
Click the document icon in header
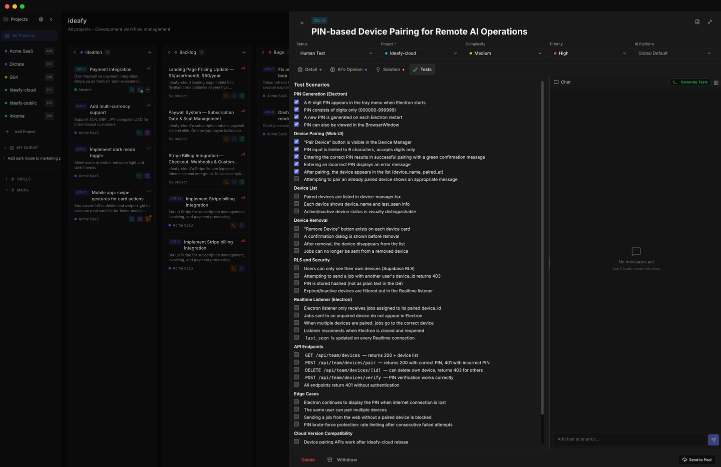(x=697, y=22)
